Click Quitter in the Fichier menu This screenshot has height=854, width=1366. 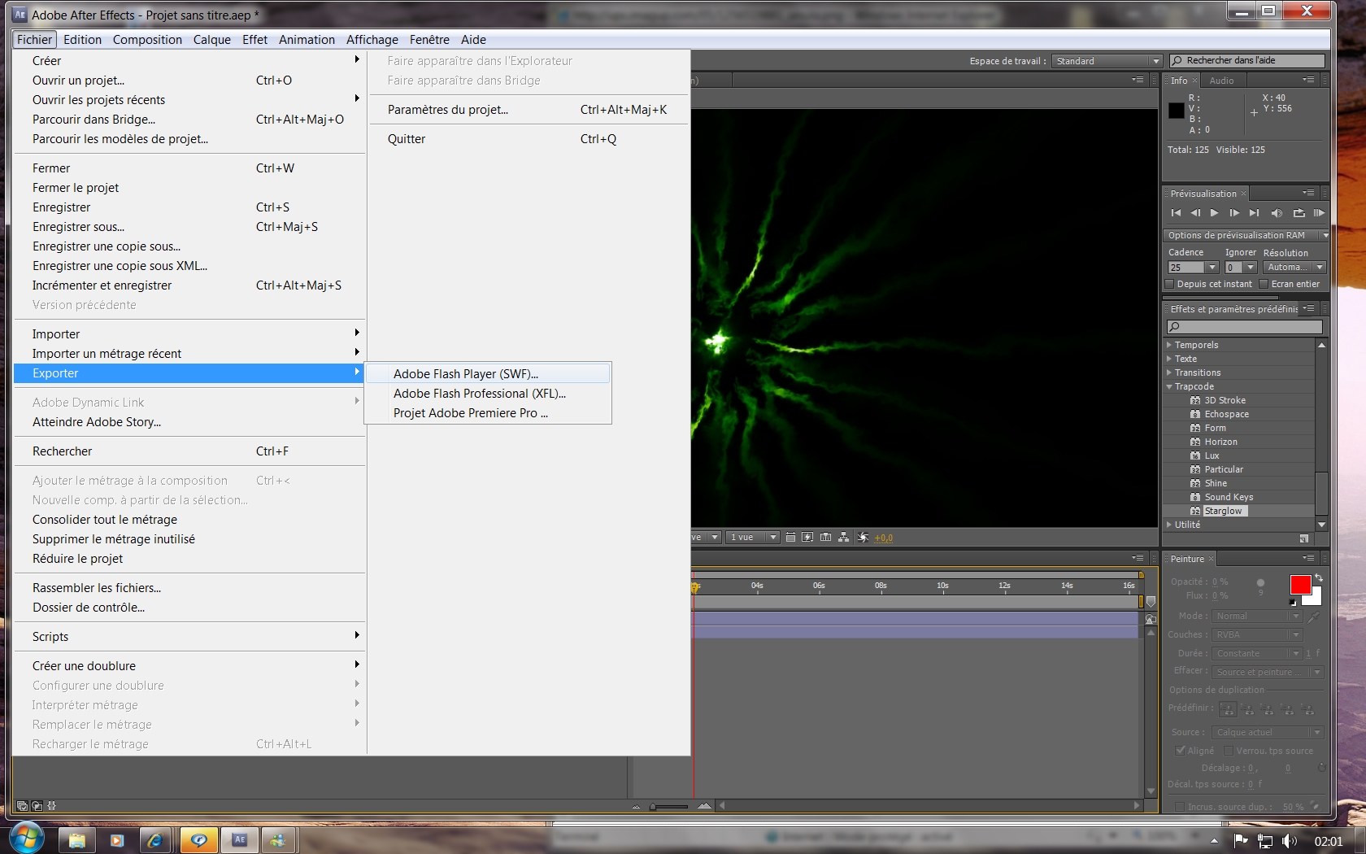tap(529, 139)
